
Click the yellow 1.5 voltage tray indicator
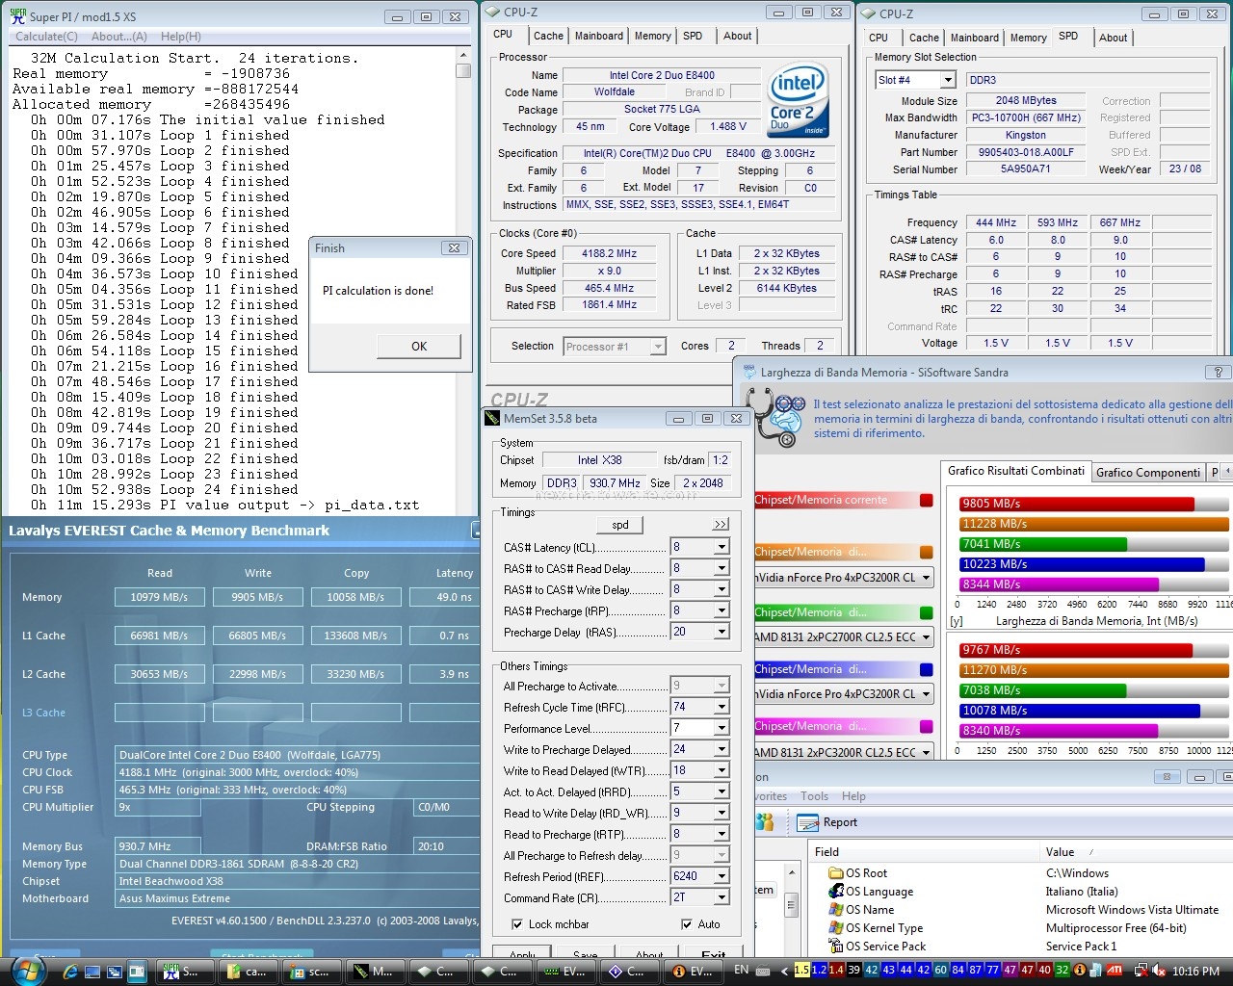(801, 971)
